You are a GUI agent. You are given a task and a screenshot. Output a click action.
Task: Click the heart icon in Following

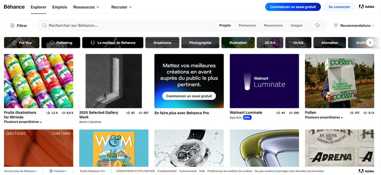pyautogui.click(x=52, y=42)
